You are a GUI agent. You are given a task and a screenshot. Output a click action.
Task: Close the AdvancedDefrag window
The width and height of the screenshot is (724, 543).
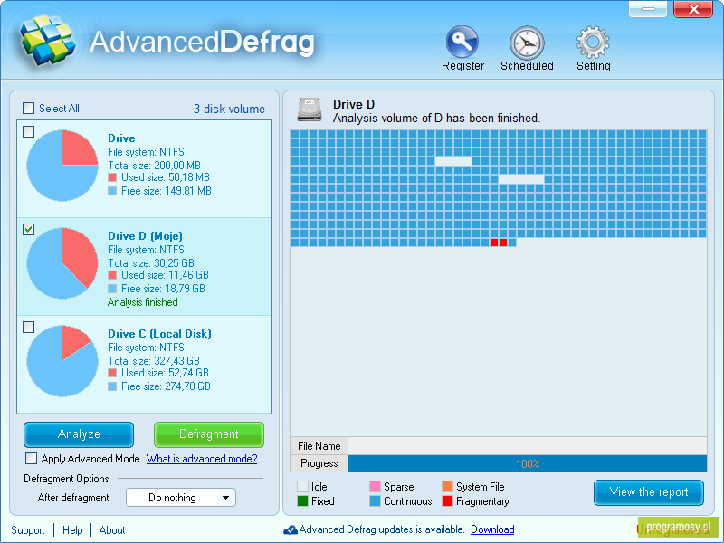693,9
